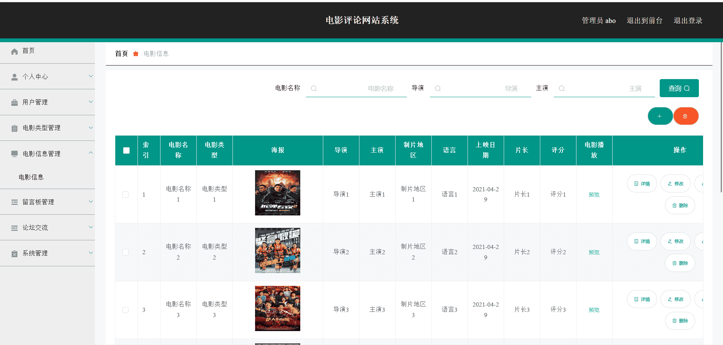Click the 电影类型管理 clipboard icon

pyautogui.click(x=14, y=128)
